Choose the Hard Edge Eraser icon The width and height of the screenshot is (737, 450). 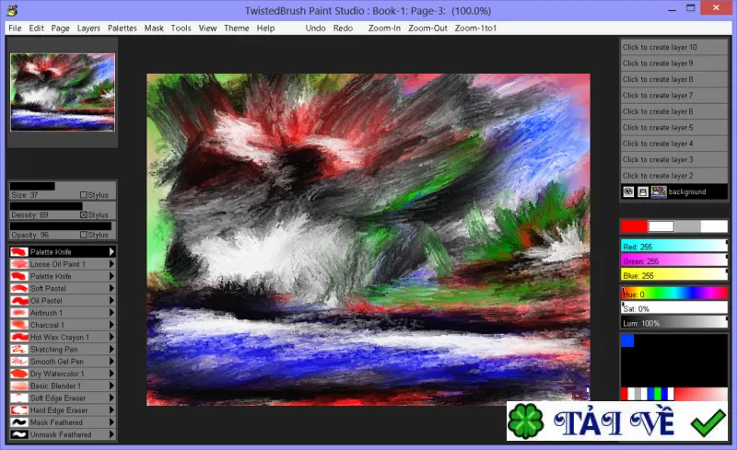tap(19, 410)
